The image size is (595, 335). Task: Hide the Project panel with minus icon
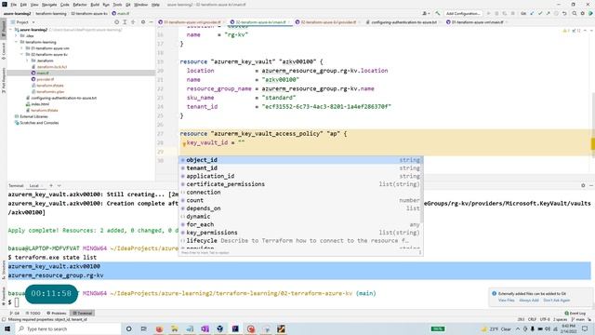(151, 22)
